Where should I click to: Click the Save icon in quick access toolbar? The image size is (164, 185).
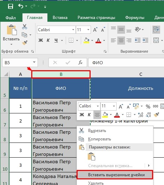pyautogui.click(x=11, y=6)
